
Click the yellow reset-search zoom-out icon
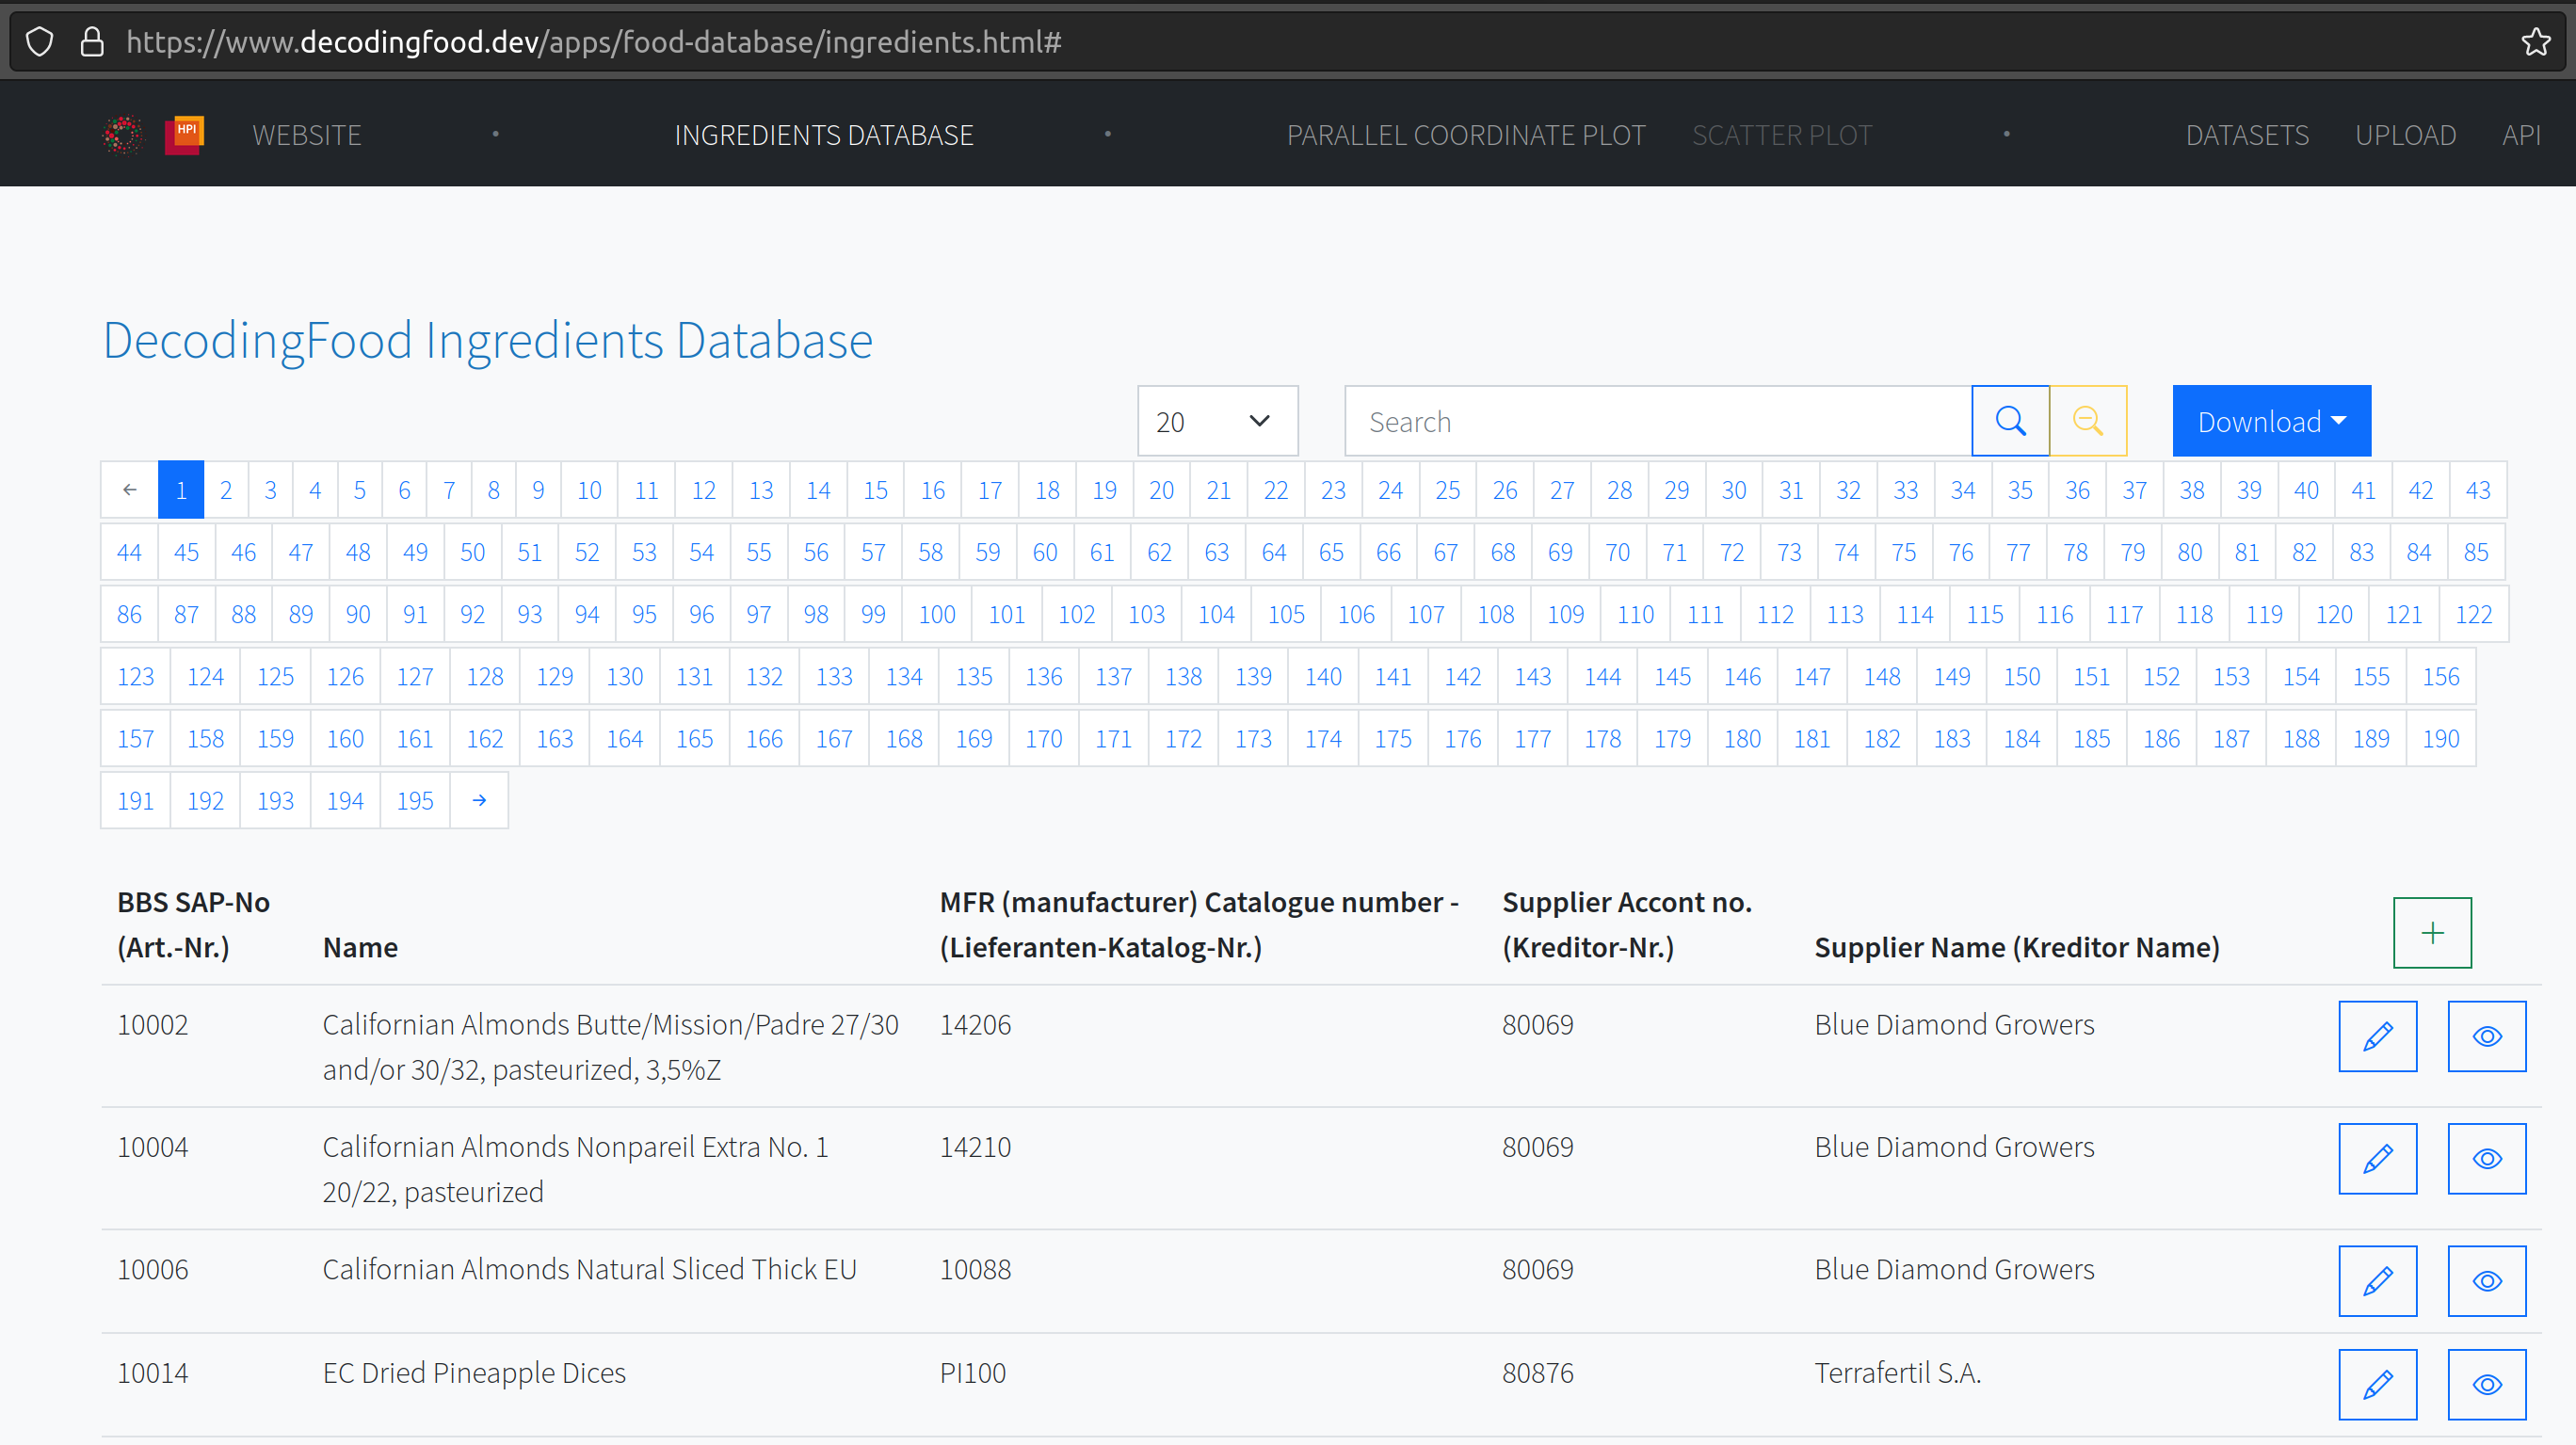click(x=2087, y=421)
